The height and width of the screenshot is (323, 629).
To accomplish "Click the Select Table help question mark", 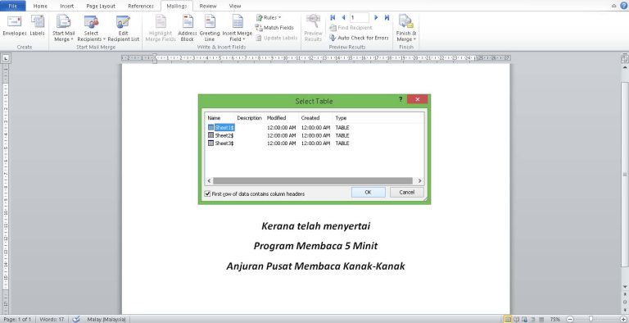I will (x=400, y=99).
